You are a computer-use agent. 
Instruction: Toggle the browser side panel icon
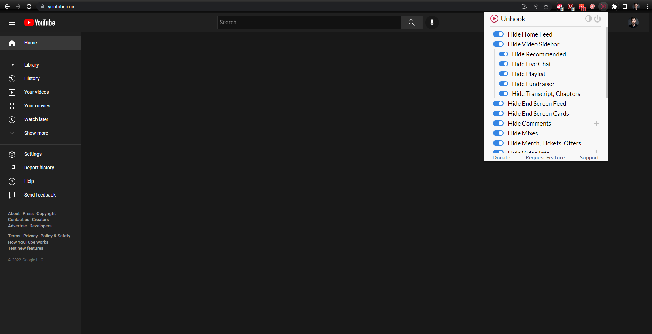(x=625, y=6)
